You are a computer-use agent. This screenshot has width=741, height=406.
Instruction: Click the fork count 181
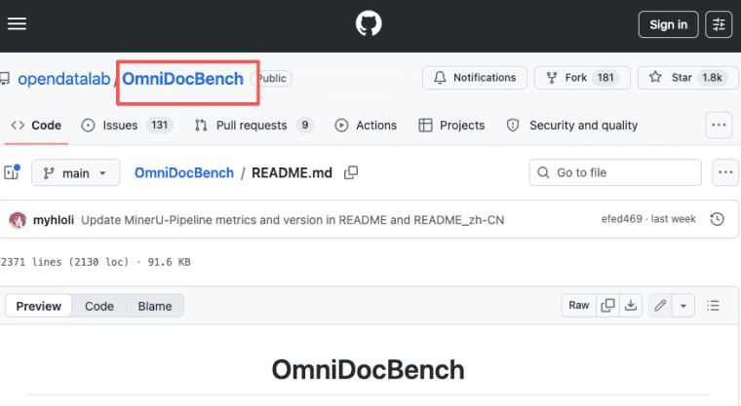click(x=605, y=78)
